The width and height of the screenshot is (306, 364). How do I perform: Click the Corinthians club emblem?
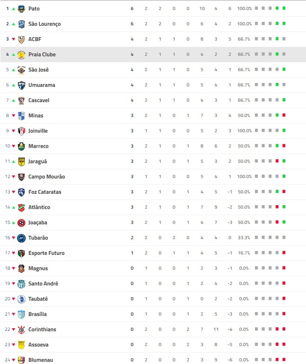(x=21, y=330)
